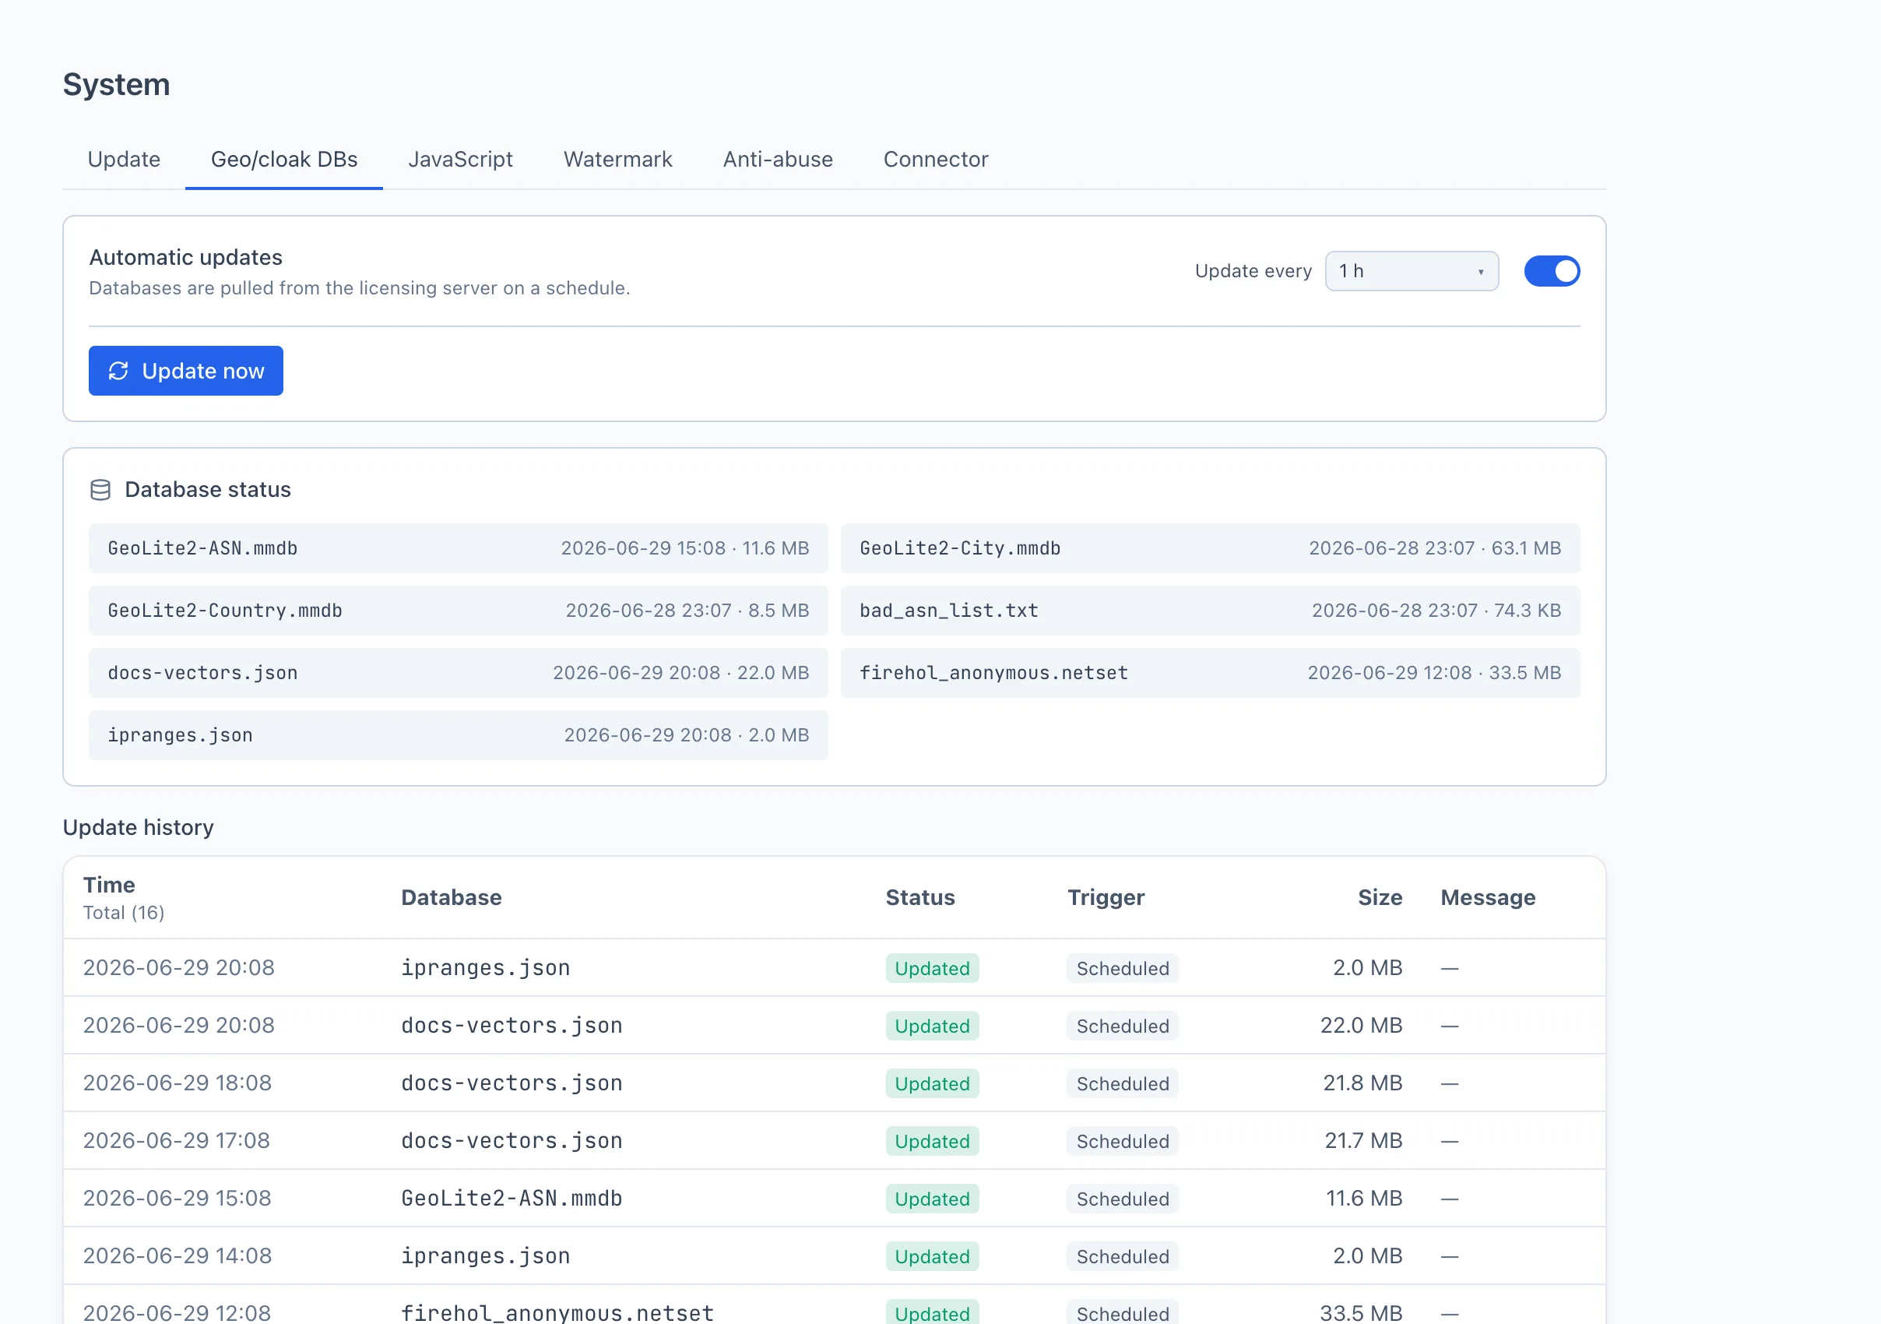Click the database icon beside Database status
1881x1324 pixels.
coord(100,490)
